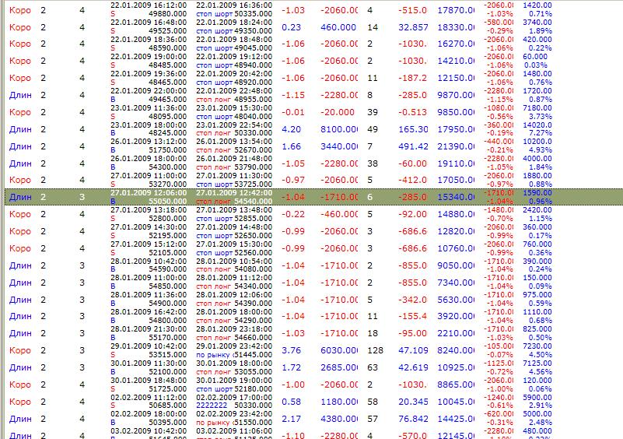Click the profit percent 4.20
623x439 pixels.
(x=291, y=130)
